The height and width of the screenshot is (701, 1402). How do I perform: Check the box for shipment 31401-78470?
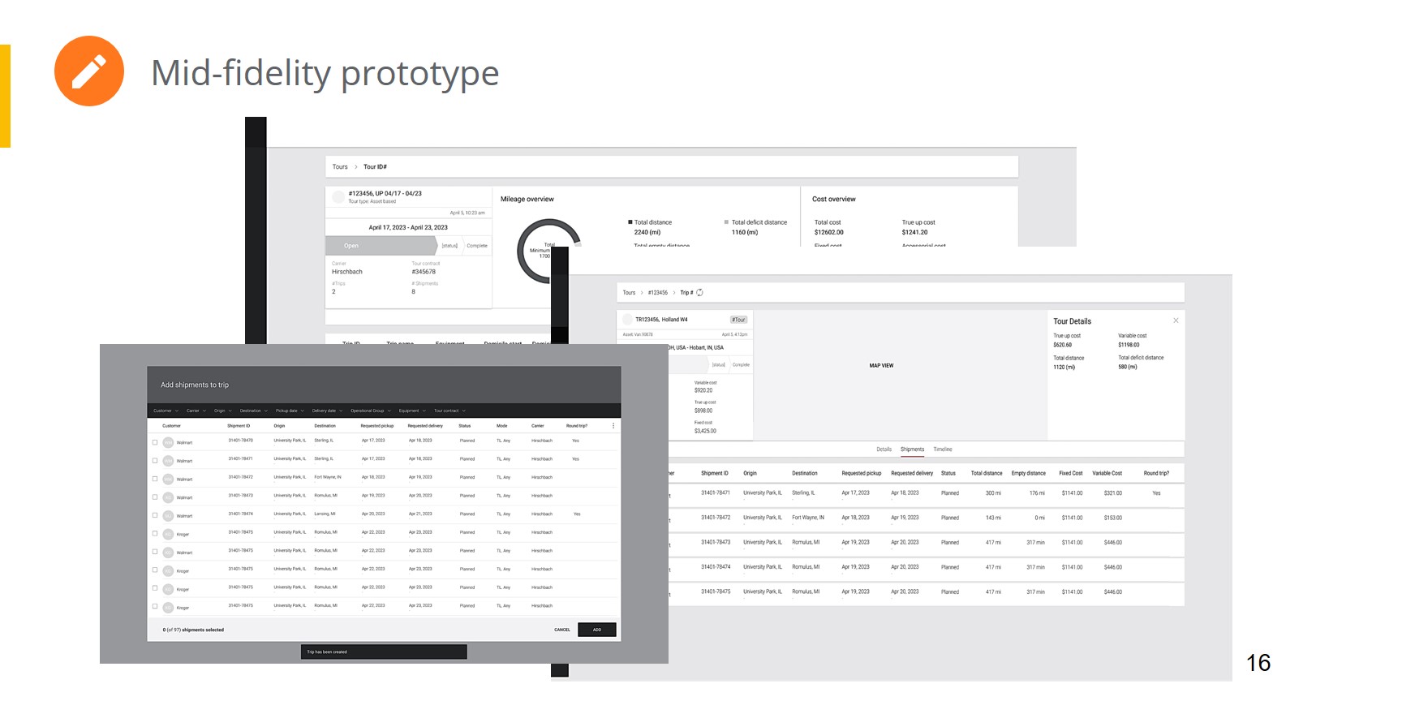(155, 442)
